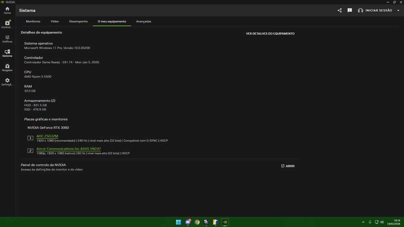Click the 32.0 GB RAM value

[x=30, y=91]
